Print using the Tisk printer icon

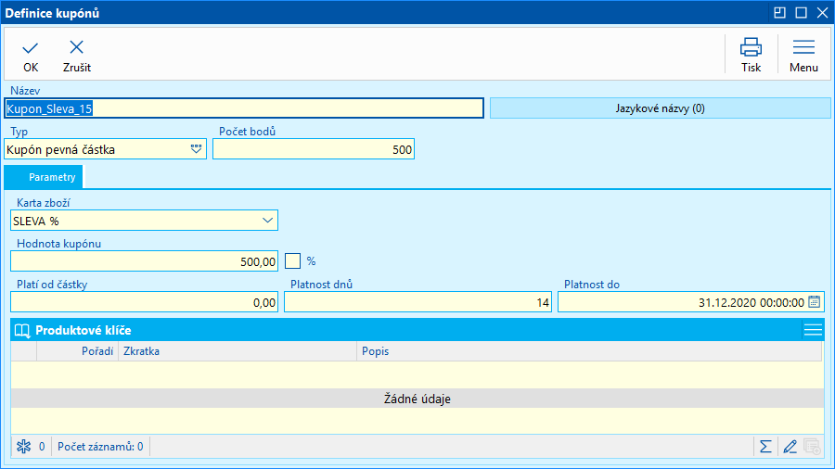(x=751, y=55)
